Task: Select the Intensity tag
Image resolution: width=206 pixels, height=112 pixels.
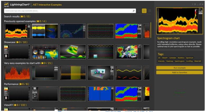Action: point(161,61)
